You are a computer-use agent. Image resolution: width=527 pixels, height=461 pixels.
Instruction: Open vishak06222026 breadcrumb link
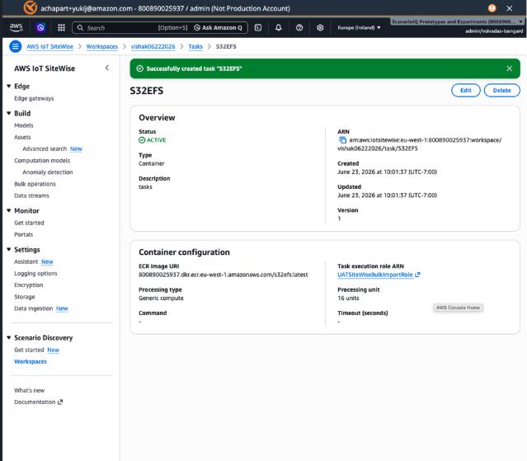(153, 46)
